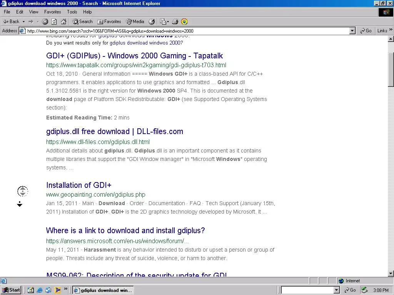The image size is (394, 295).
Task: Click the 3:08 PM system clock
Action: coord(381,290)
